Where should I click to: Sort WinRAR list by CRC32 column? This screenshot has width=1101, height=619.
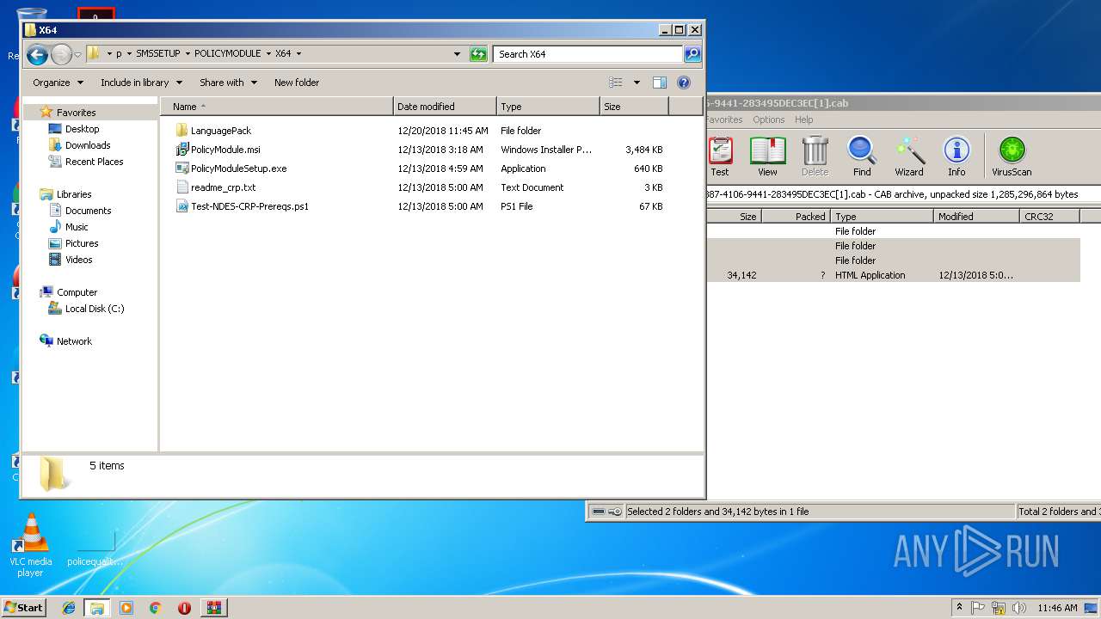pyautogui.click(x=1049, y=217)
